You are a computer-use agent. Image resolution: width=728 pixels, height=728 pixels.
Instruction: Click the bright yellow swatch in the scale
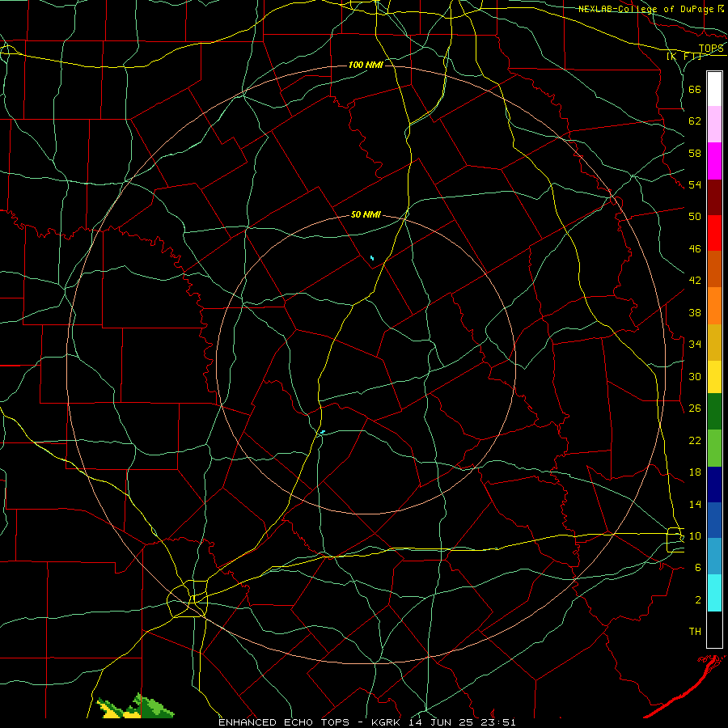point(714,377)
